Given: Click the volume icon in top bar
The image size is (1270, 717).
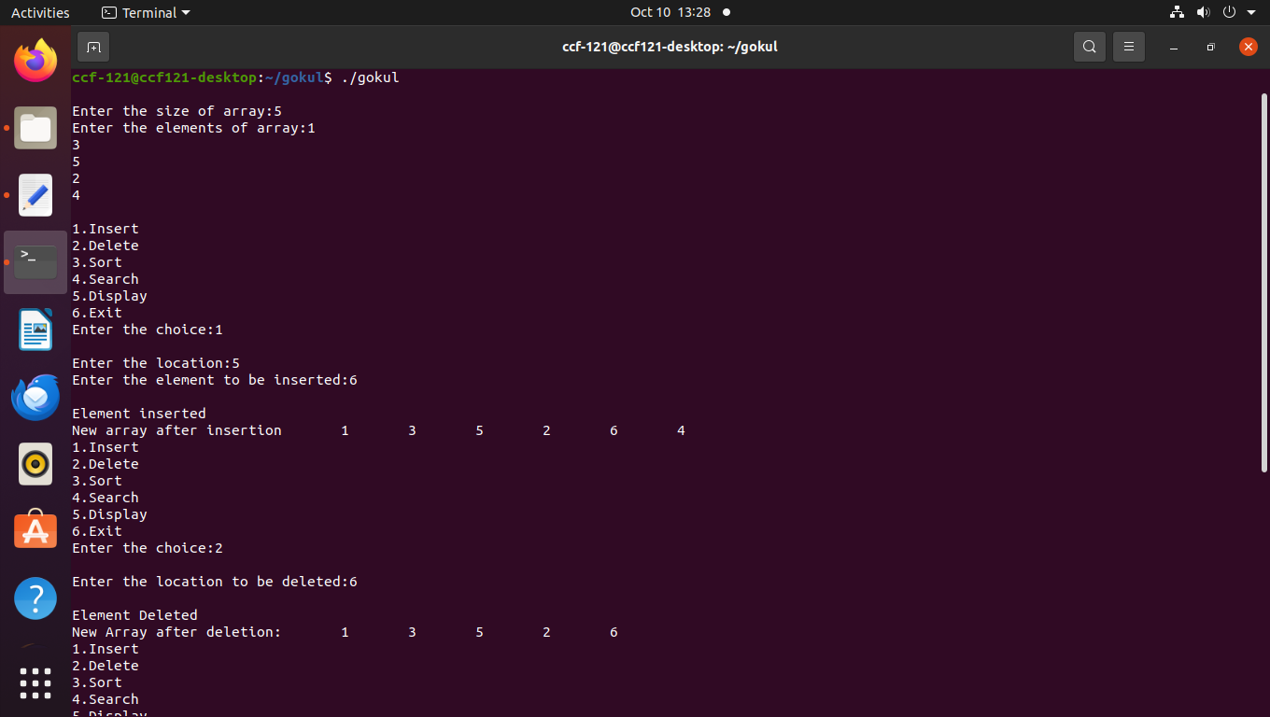Looking at the screenshot, I should tap(1203, 12).
